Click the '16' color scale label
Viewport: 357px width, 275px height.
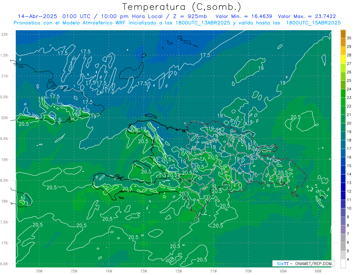[349, 157]
